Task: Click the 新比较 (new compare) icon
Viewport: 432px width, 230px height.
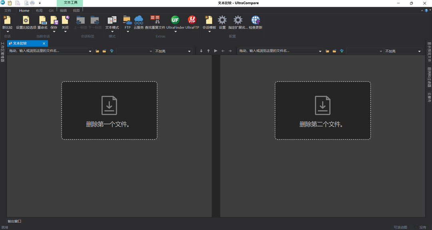Action: pos(7,20)
